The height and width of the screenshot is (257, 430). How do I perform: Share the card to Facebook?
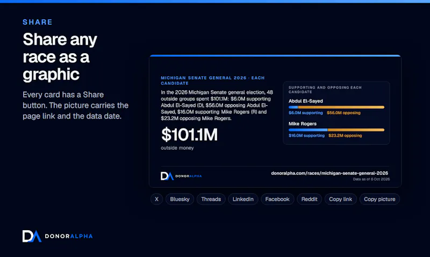[x=277, y=199]
